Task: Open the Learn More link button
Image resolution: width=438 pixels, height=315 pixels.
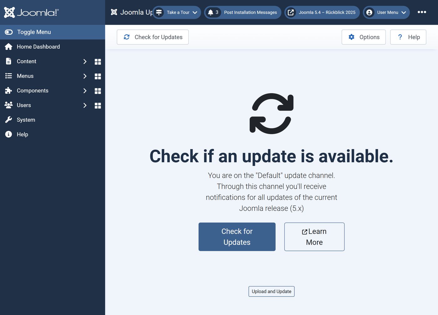Action: pos(314,237)
